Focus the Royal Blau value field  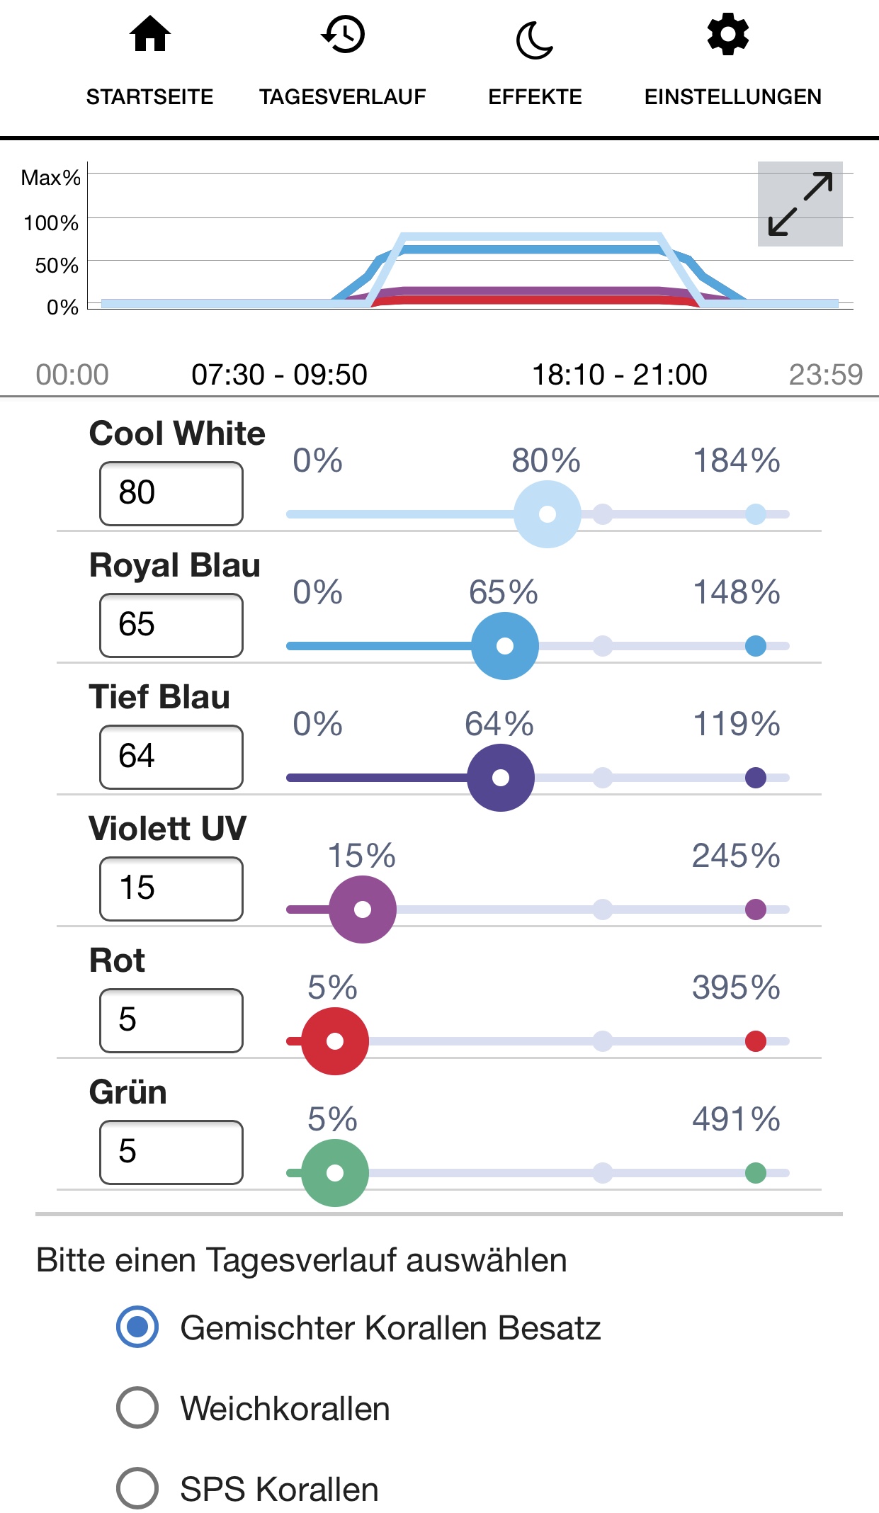click(171, 625)
